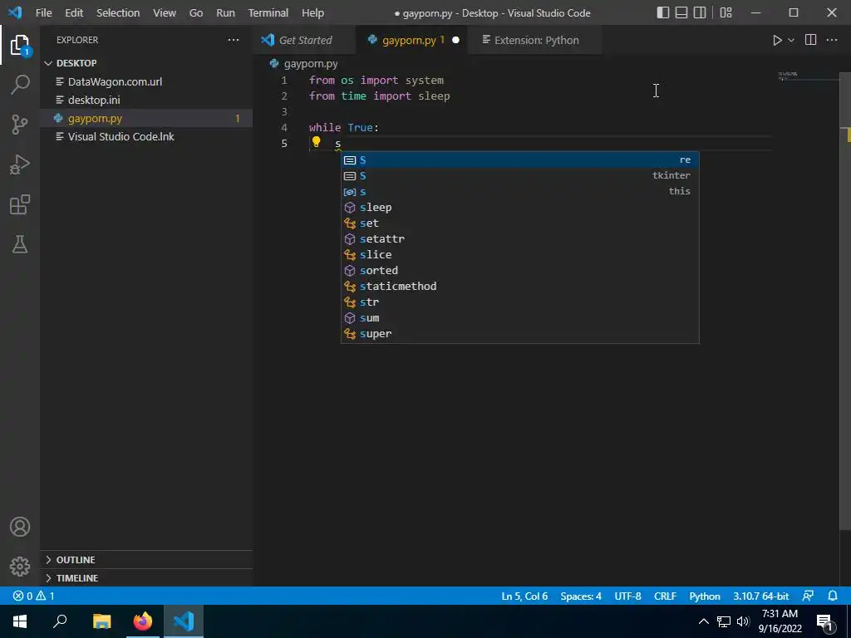The image size is (851, 638).
Task: Switch to the Get Started tab
Action: pyautogui.click(x=304, y=40)
